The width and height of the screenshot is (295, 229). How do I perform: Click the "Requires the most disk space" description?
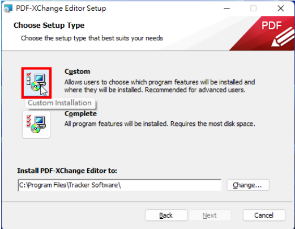pyautogui.click(x=213, y=124)
